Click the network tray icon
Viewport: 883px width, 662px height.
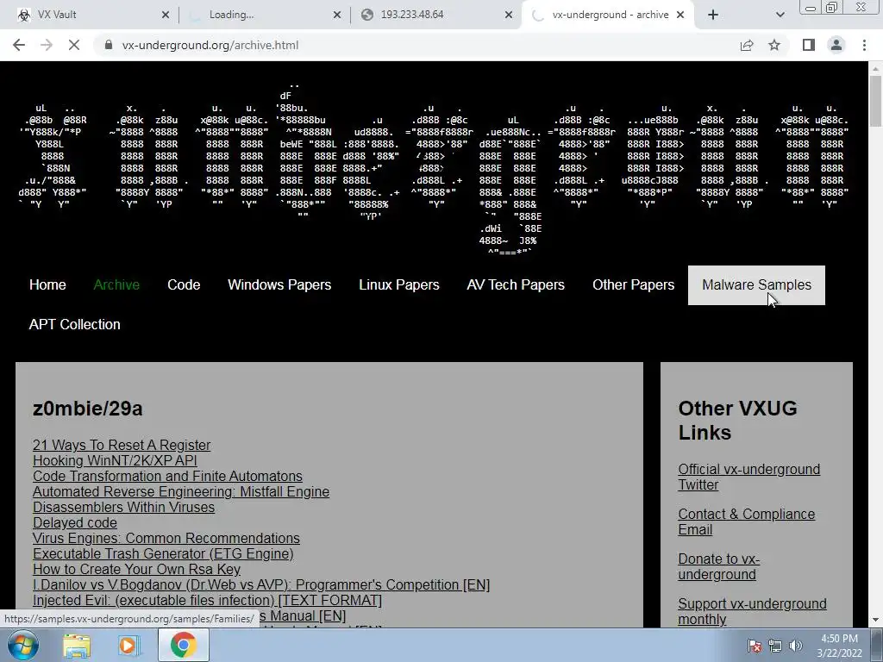pyautogui.click(x=775, y=646)
